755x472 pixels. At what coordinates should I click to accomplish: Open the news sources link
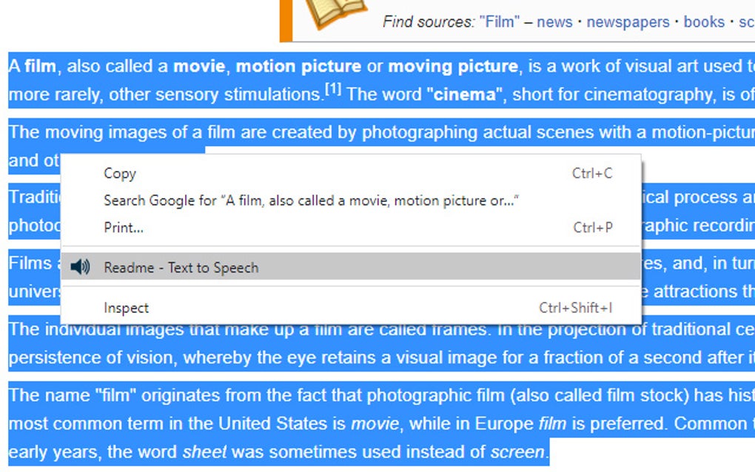[x=554, y=21]
